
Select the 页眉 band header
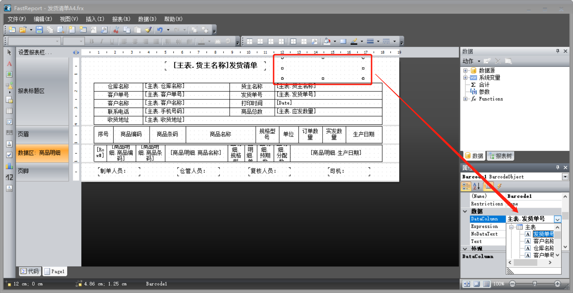click(42, 134)
